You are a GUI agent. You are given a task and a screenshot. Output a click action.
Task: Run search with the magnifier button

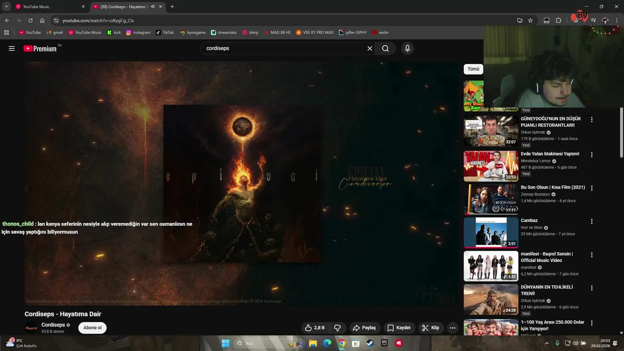[x=386, y=48]
